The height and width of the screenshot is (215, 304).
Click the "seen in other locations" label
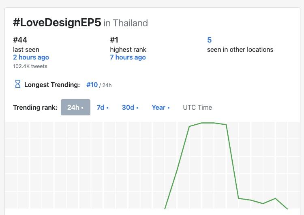[x=240, y=49]
